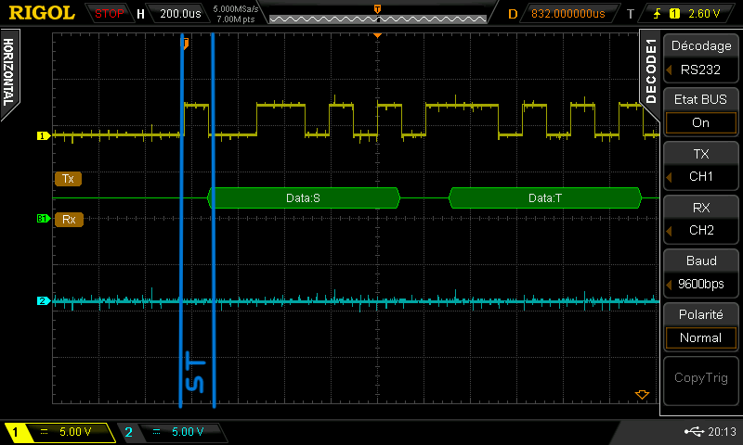743x445 pixels.
Task: Click the channel 1 ground marker
Action: 43,135
